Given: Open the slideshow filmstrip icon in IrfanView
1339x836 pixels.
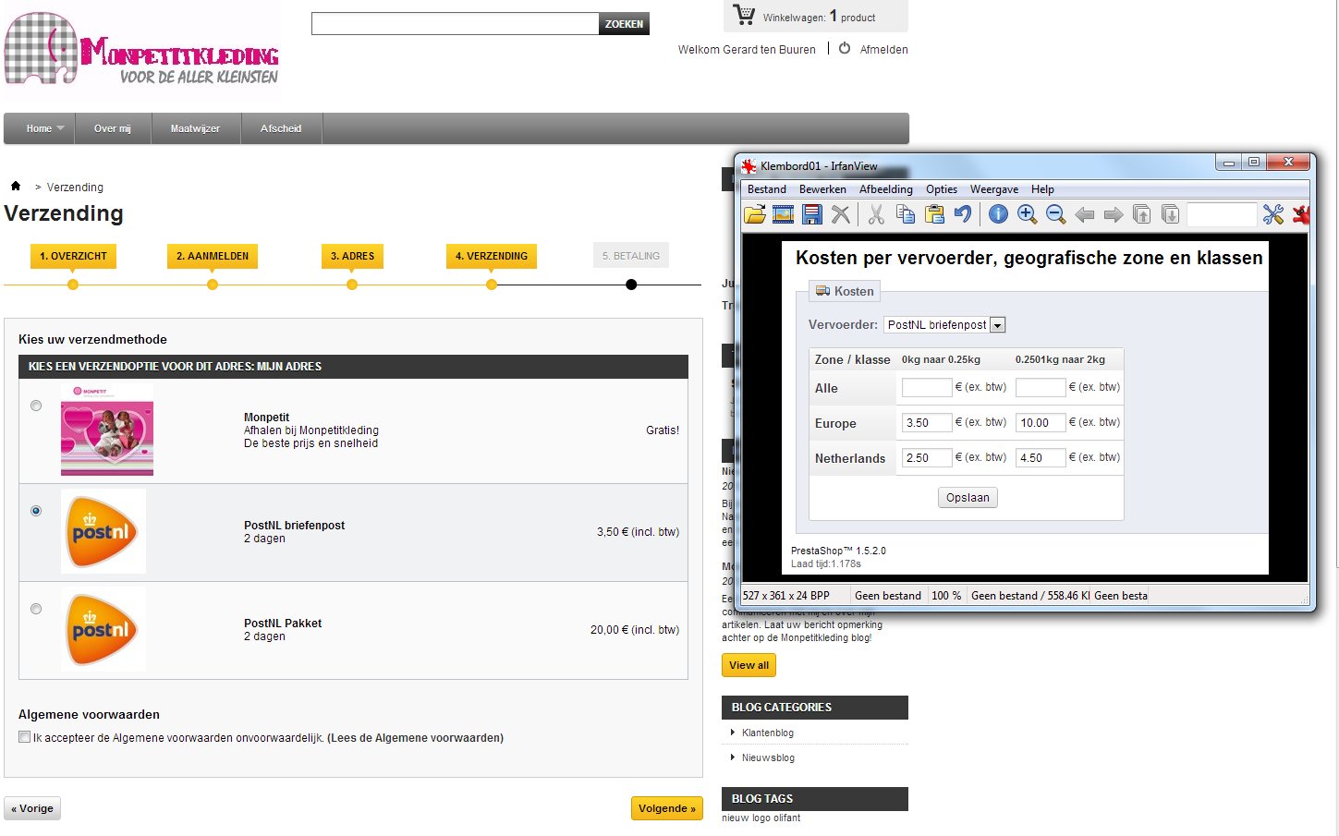Looking at the screenshot, I should (783, 214).
